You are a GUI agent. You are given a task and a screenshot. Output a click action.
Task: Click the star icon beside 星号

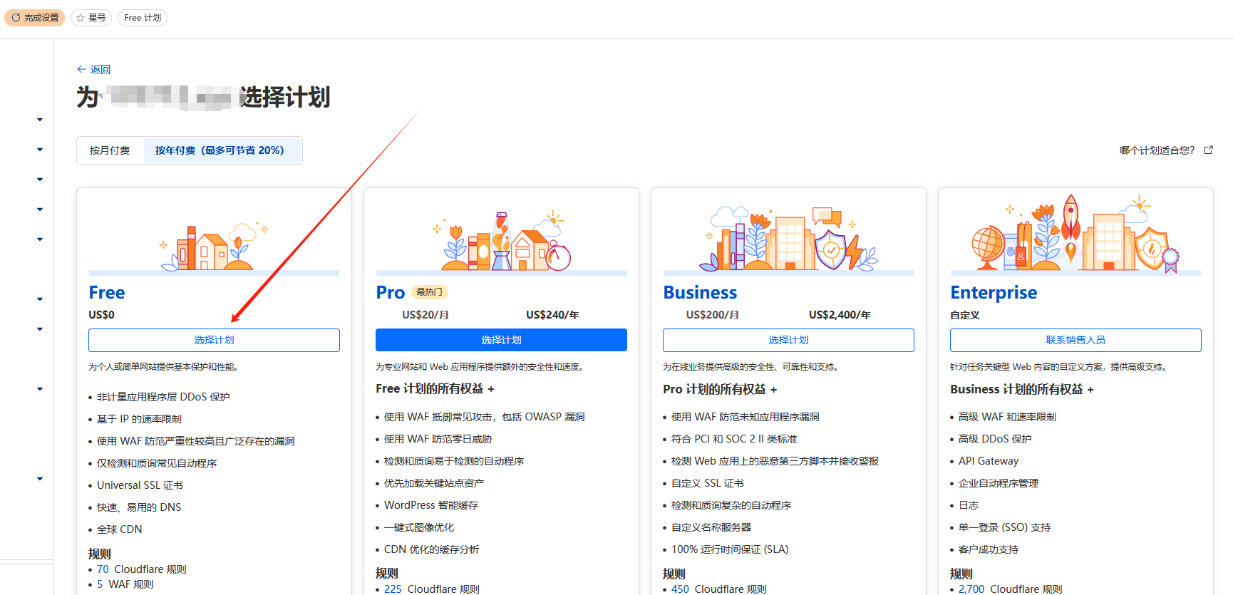coord(81,18)
